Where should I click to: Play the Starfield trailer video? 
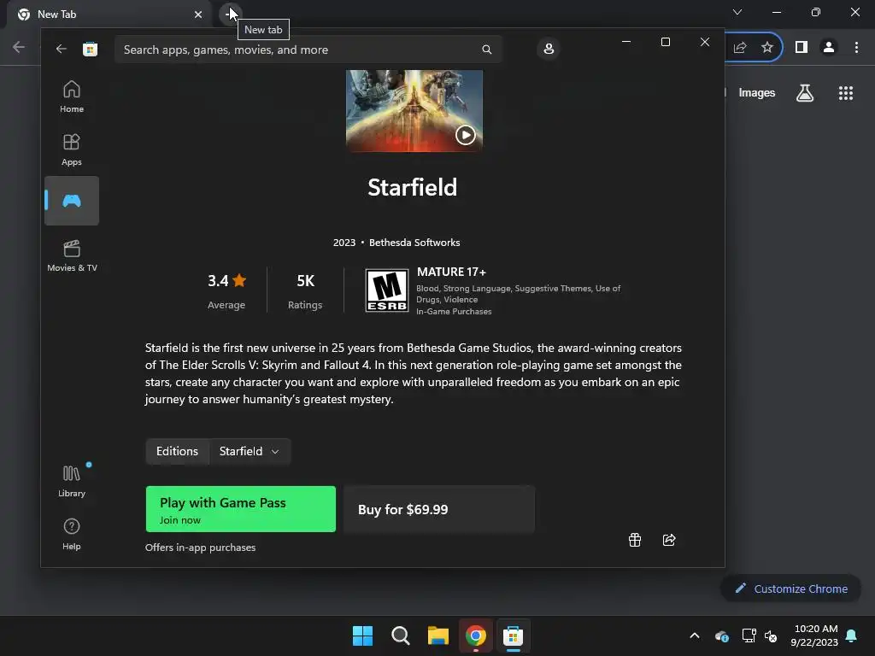coord(466,135)
